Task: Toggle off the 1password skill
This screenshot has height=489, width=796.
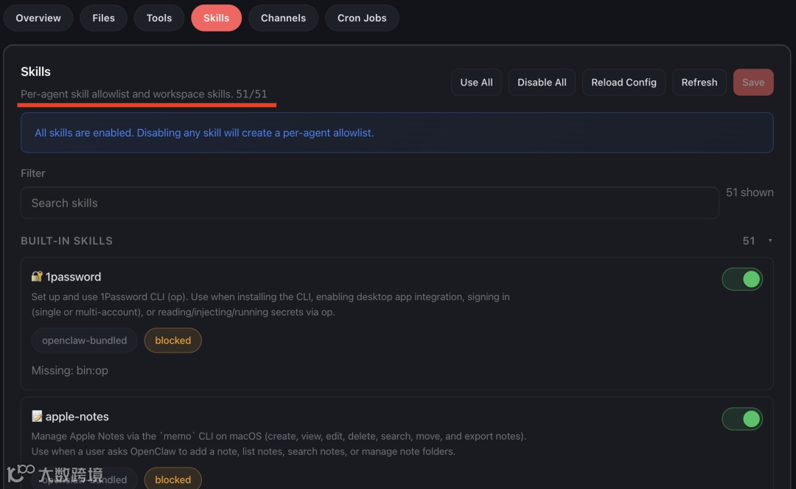Action: tap(742, 280)
